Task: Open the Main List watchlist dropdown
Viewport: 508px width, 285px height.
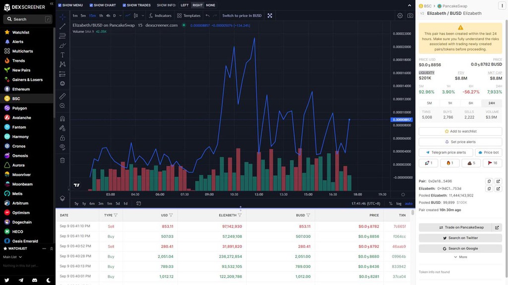Action: click(x=12, y=257)
